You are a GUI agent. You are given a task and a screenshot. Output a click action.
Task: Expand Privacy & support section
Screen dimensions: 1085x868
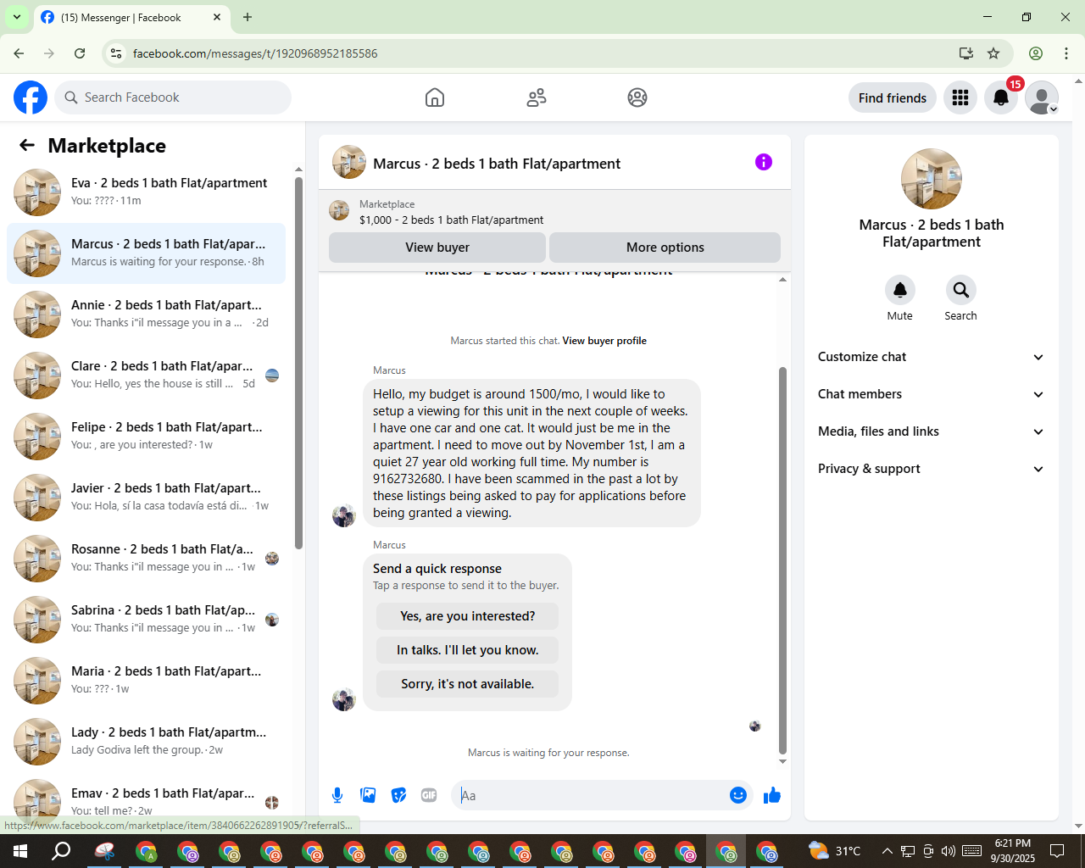pyautogui.click(x=931, y=469)
